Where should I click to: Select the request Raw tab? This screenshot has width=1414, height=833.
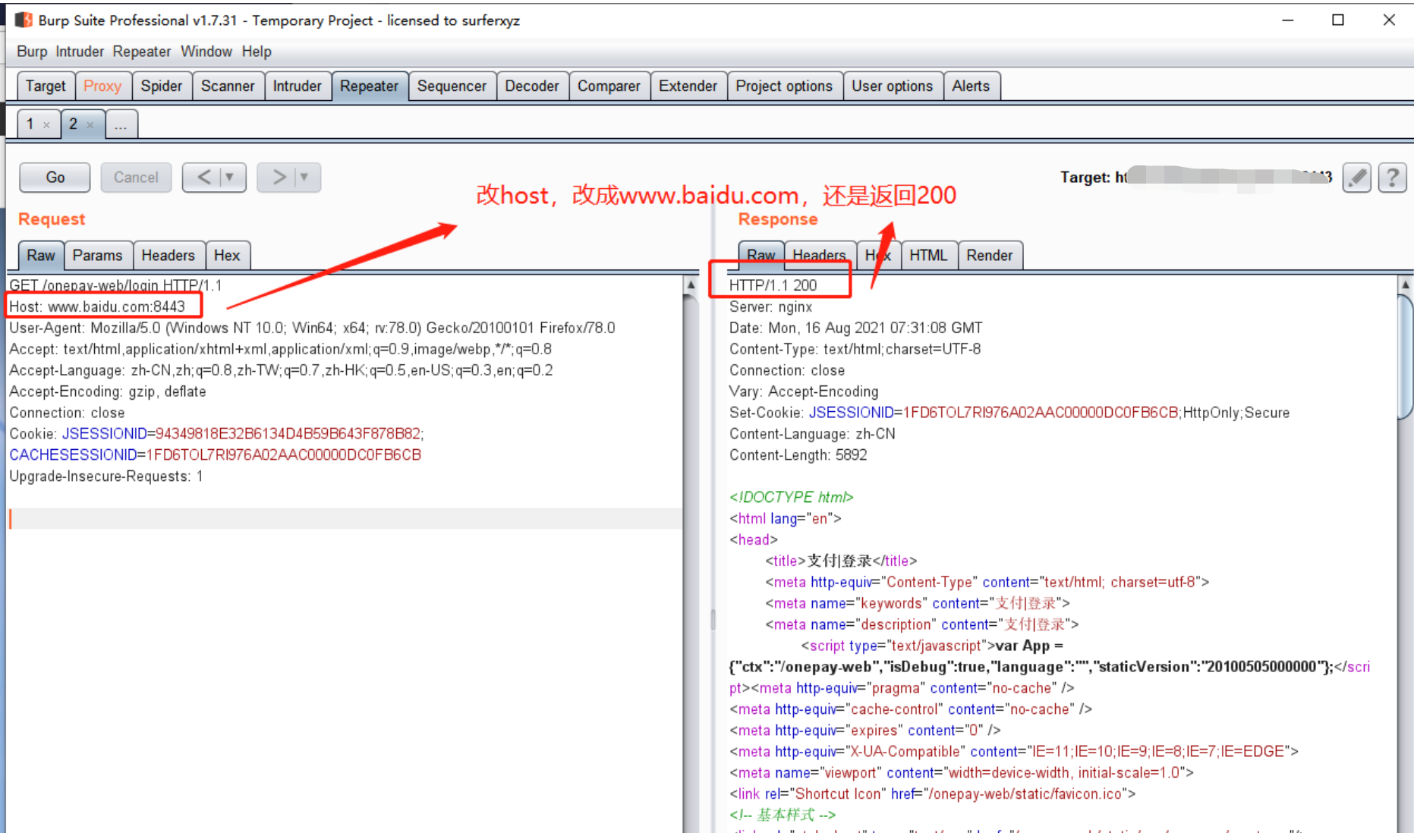point(41,255)
